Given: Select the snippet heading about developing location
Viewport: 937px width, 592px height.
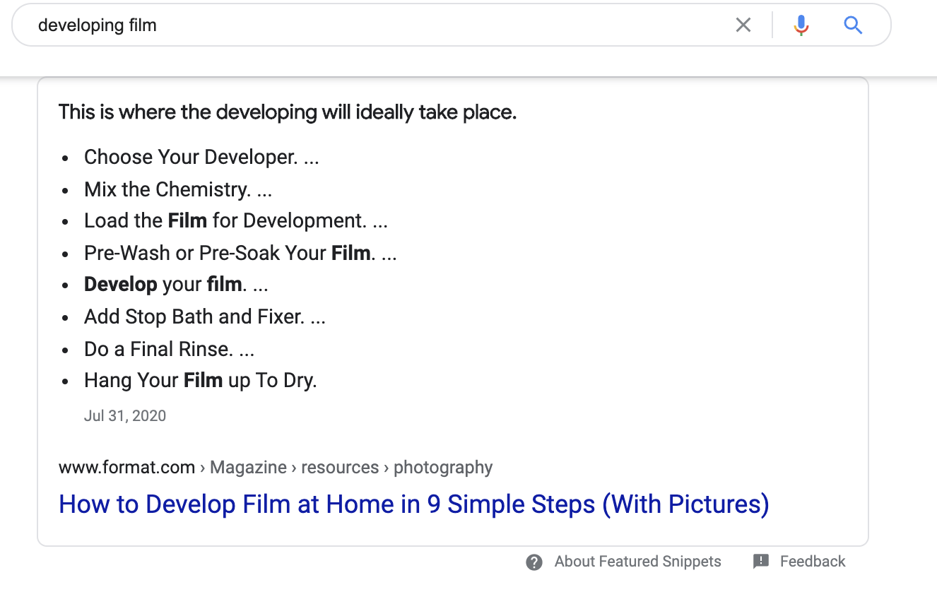Looking at the screenshot, I should pyautogui.click(x=287, y=112).
